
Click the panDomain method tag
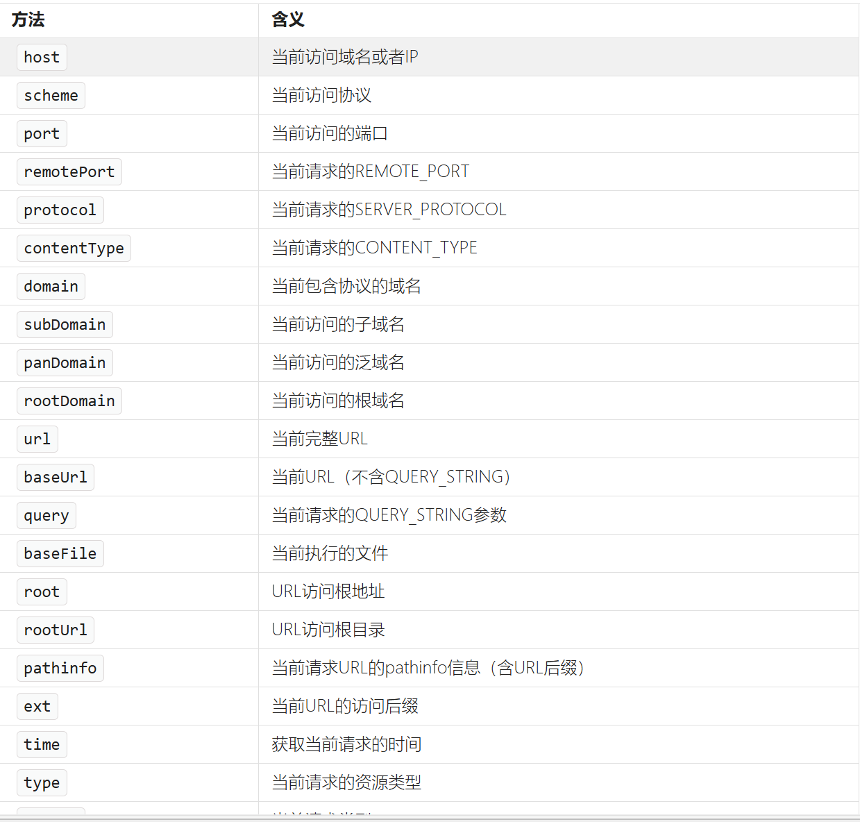[65, 362]
